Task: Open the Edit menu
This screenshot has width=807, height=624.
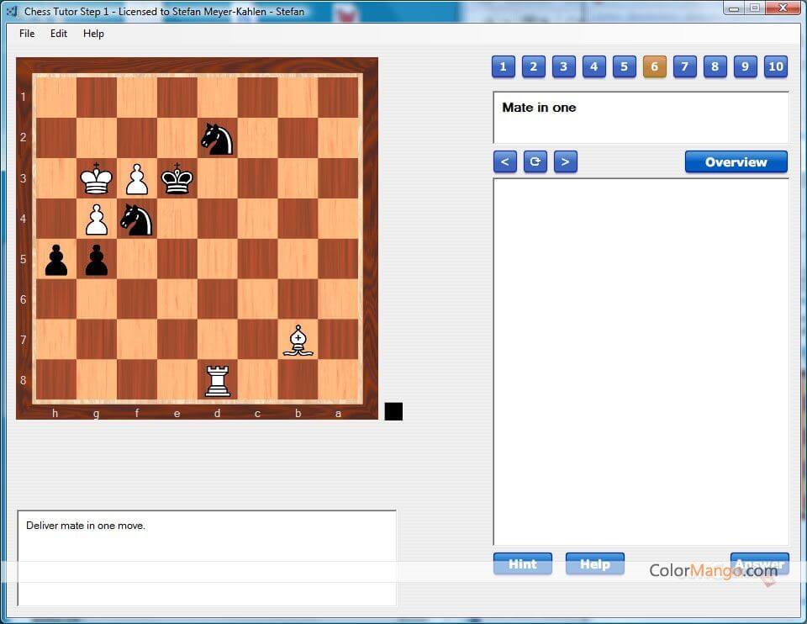Action: coord(59,34)
